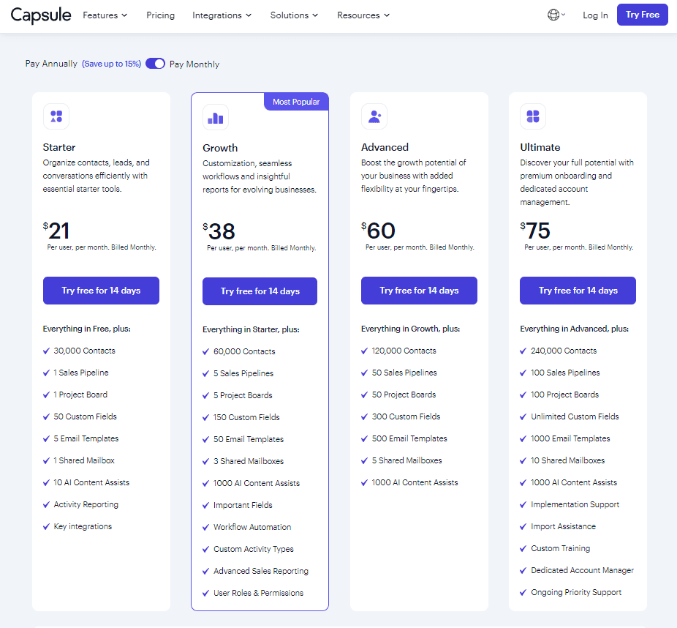Click the Try Free button
677x628 pixels.
(642, 15)
